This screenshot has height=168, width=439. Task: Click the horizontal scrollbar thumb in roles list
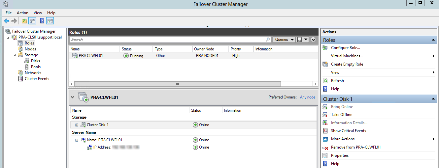177,84
